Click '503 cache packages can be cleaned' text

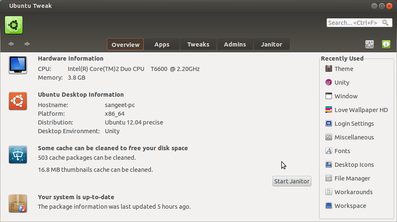87,158
